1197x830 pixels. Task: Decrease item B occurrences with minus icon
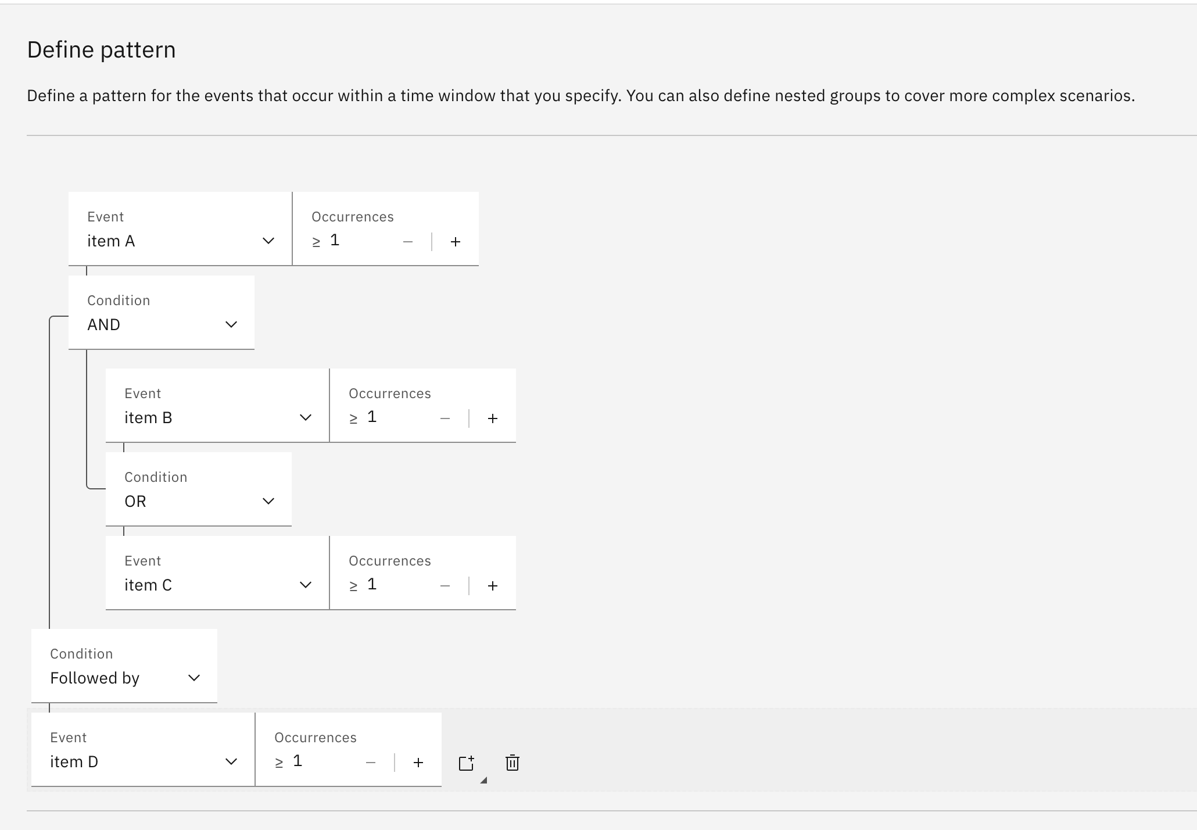tap(445, 418)
